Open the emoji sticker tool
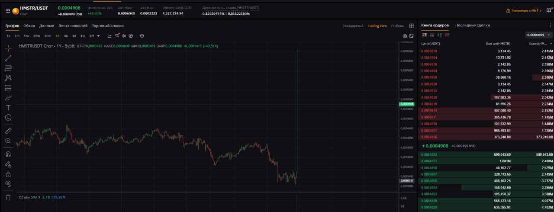 (8, 117)
